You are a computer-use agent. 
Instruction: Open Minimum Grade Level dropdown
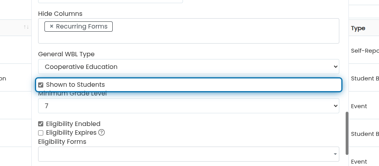(x=189, y=106)
